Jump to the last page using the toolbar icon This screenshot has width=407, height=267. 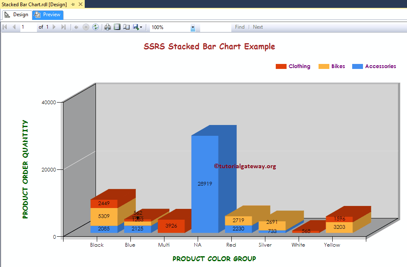(63, 27)
